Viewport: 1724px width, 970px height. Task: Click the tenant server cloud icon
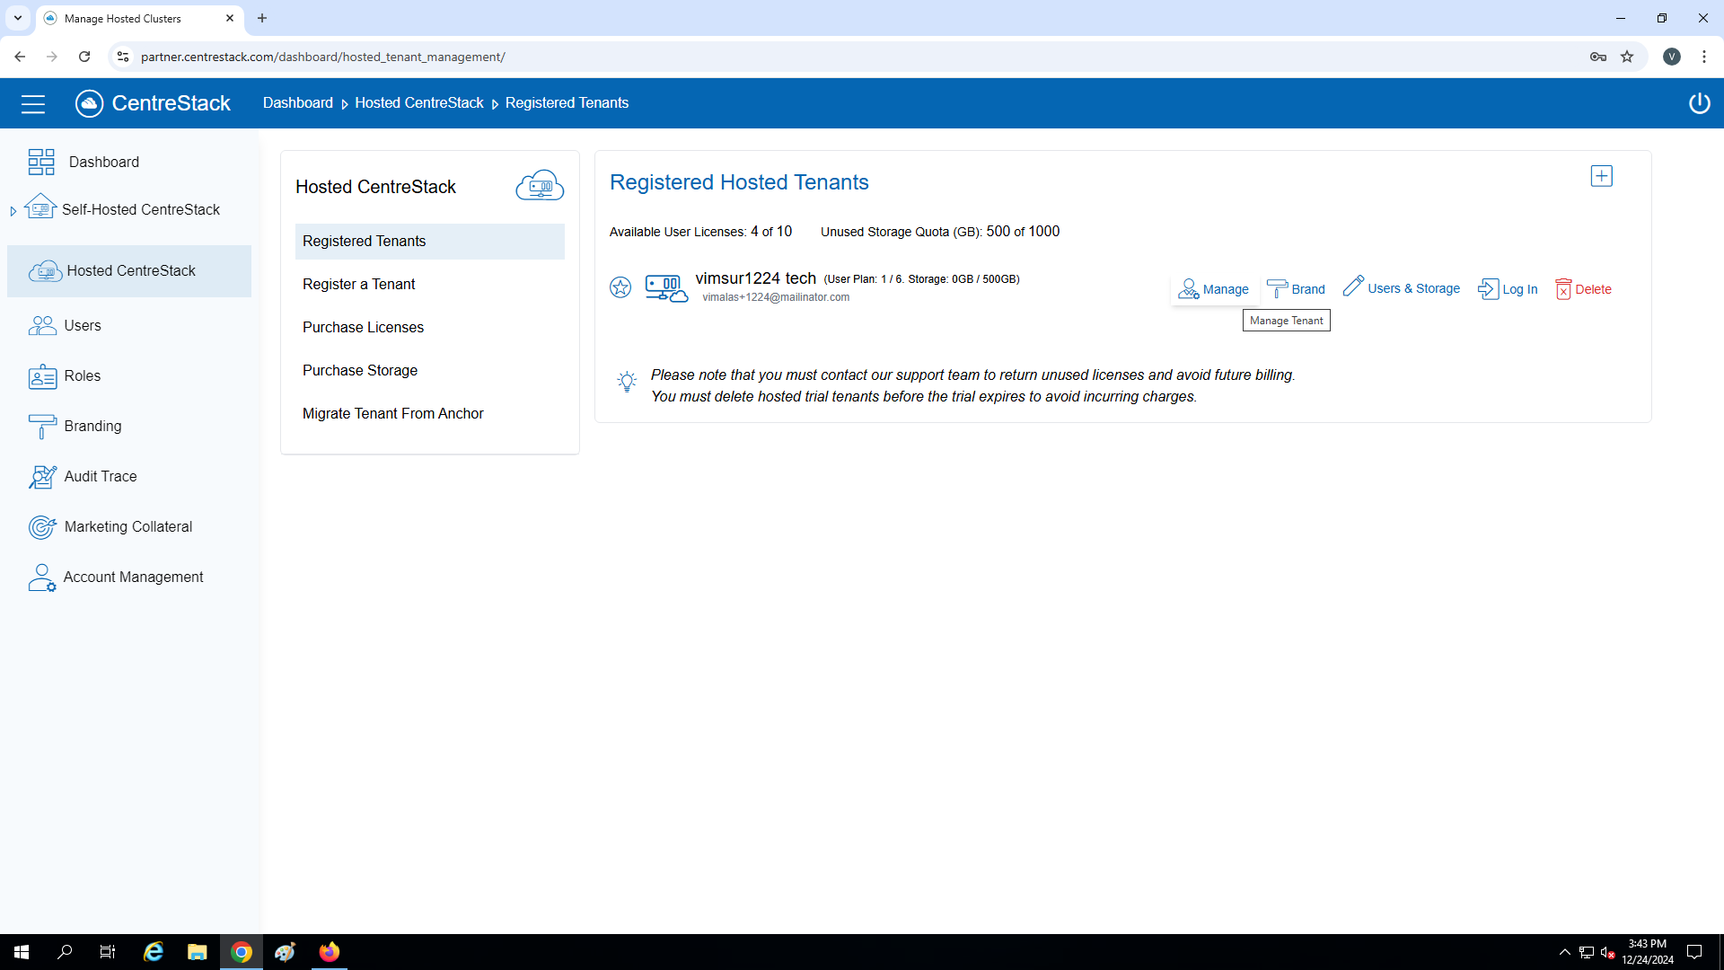coord(666,288)
